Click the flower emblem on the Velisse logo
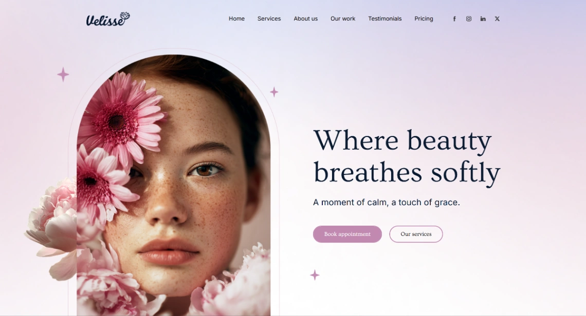Viewport: 586px width, 316px height. 125,16
